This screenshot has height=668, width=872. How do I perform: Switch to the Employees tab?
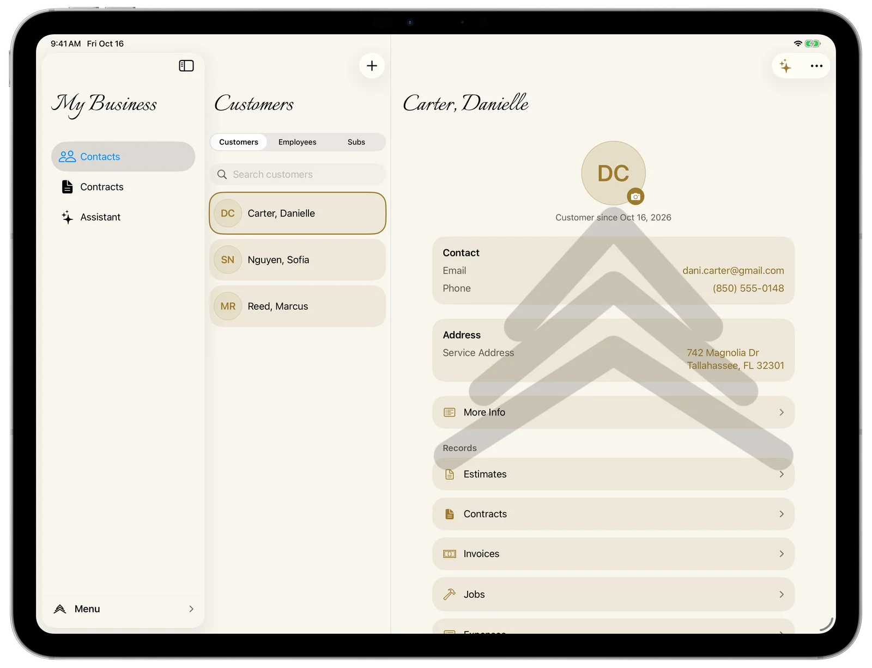298,142
